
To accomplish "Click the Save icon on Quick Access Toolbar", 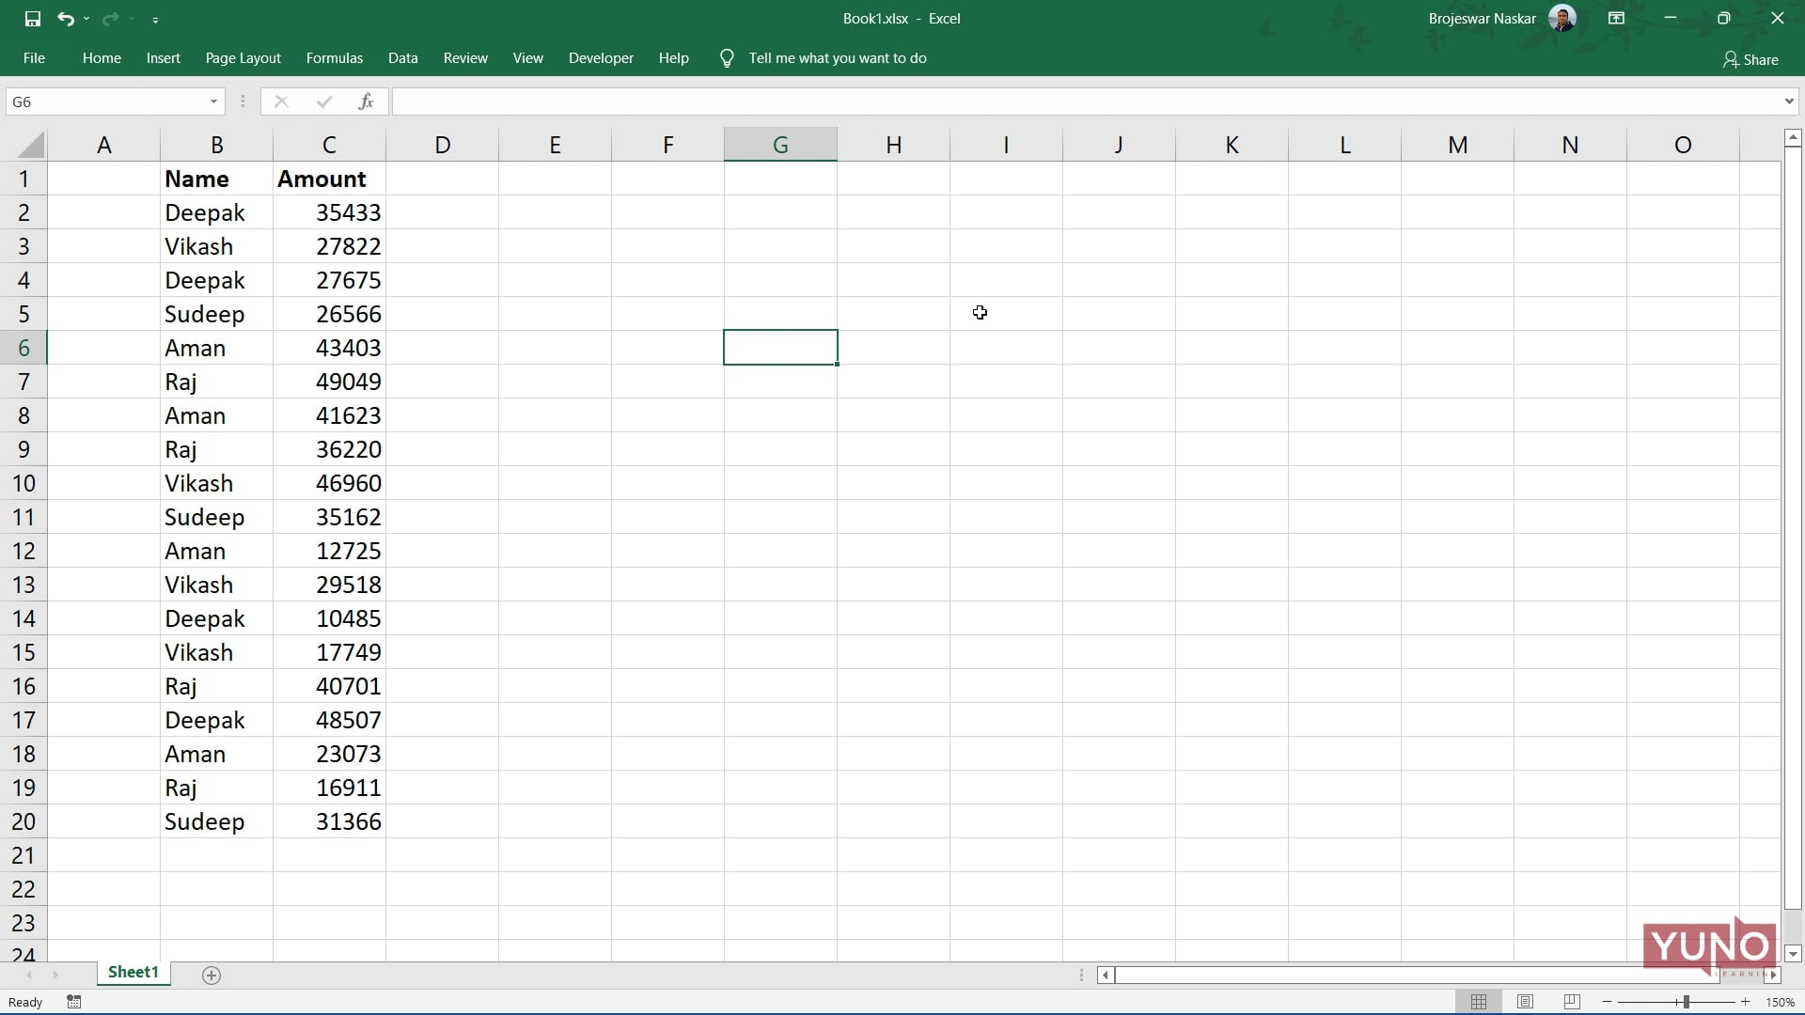I will click(x=34, y=18).
